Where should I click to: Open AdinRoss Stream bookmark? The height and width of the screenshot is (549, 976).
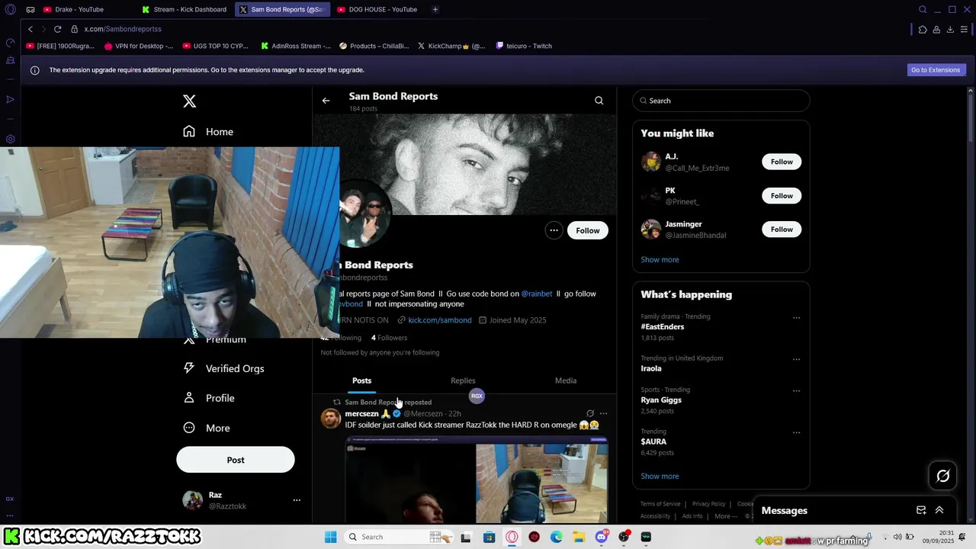point(296,46)
